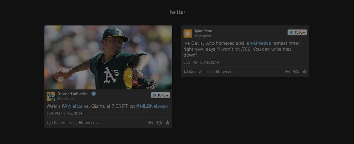The height and width of the screenshot is (144, 354).
Task: Star Tyler Pletz's tweet as favorite
Action: click(304, 71)
